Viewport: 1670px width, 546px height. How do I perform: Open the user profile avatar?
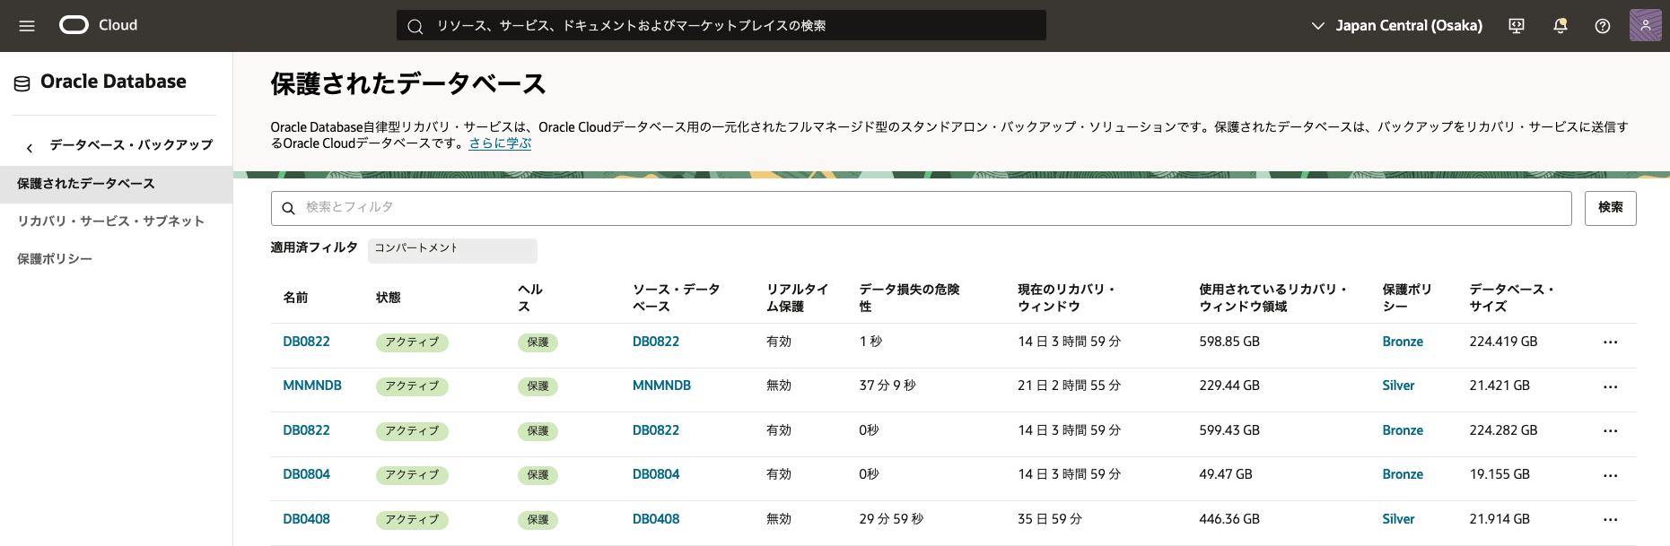pyautogui.click(x=1645, y=25)
